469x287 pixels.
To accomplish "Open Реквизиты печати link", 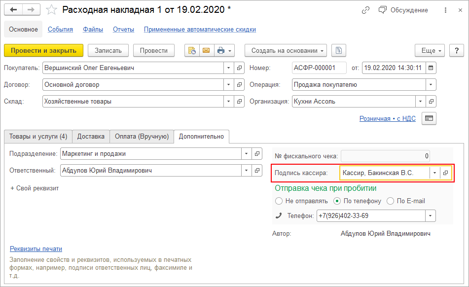I will [x=36, y=249].
